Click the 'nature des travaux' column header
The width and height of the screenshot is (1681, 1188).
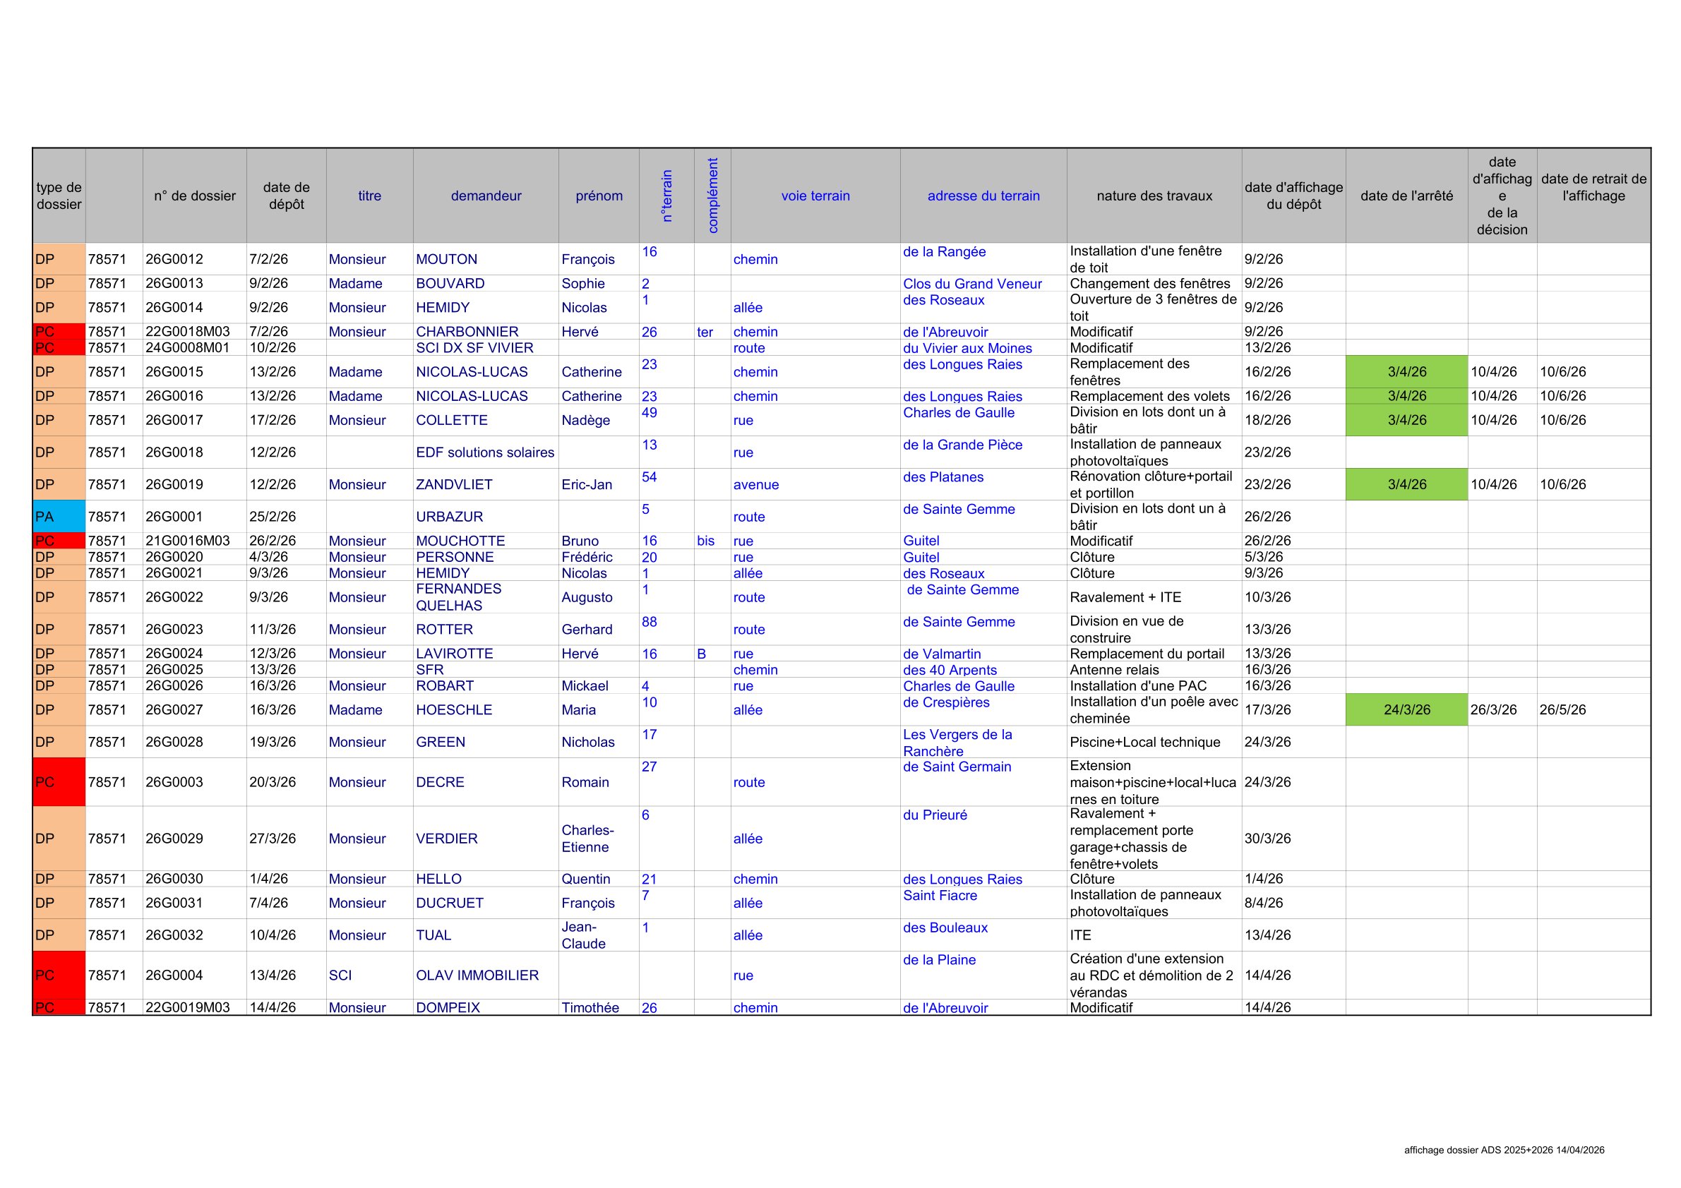pos(1154,196)
